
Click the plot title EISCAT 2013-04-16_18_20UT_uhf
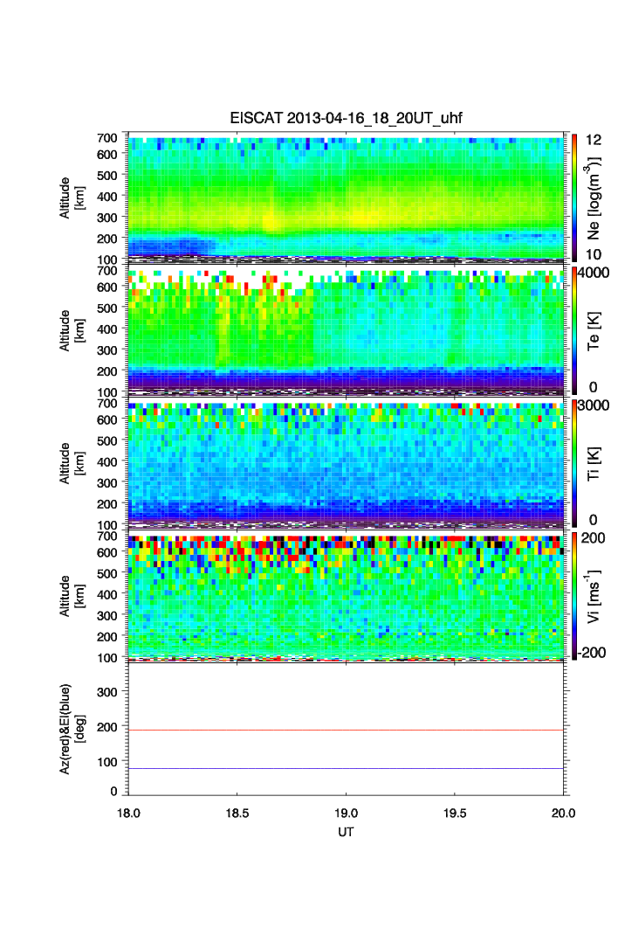pos(347,119)
